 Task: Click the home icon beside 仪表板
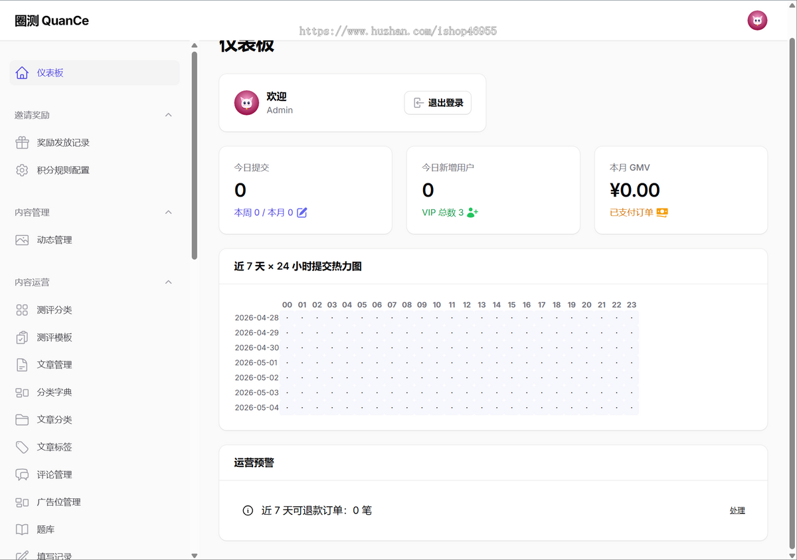coord(22,73)
